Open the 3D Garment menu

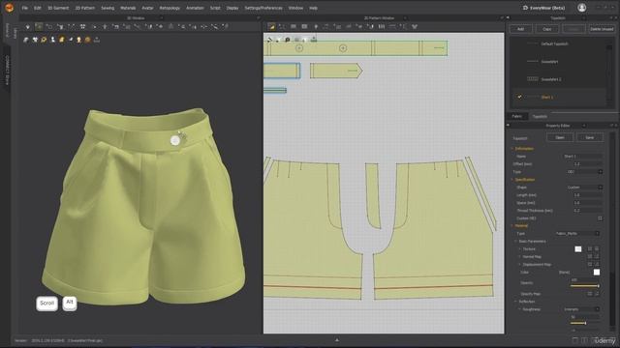(58, 8)
